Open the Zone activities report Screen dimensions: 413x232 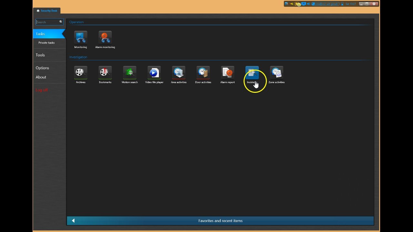(x=277, y=75)
